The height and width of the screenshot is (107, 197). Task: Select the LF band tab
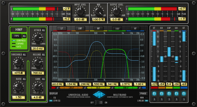[62, 29]
